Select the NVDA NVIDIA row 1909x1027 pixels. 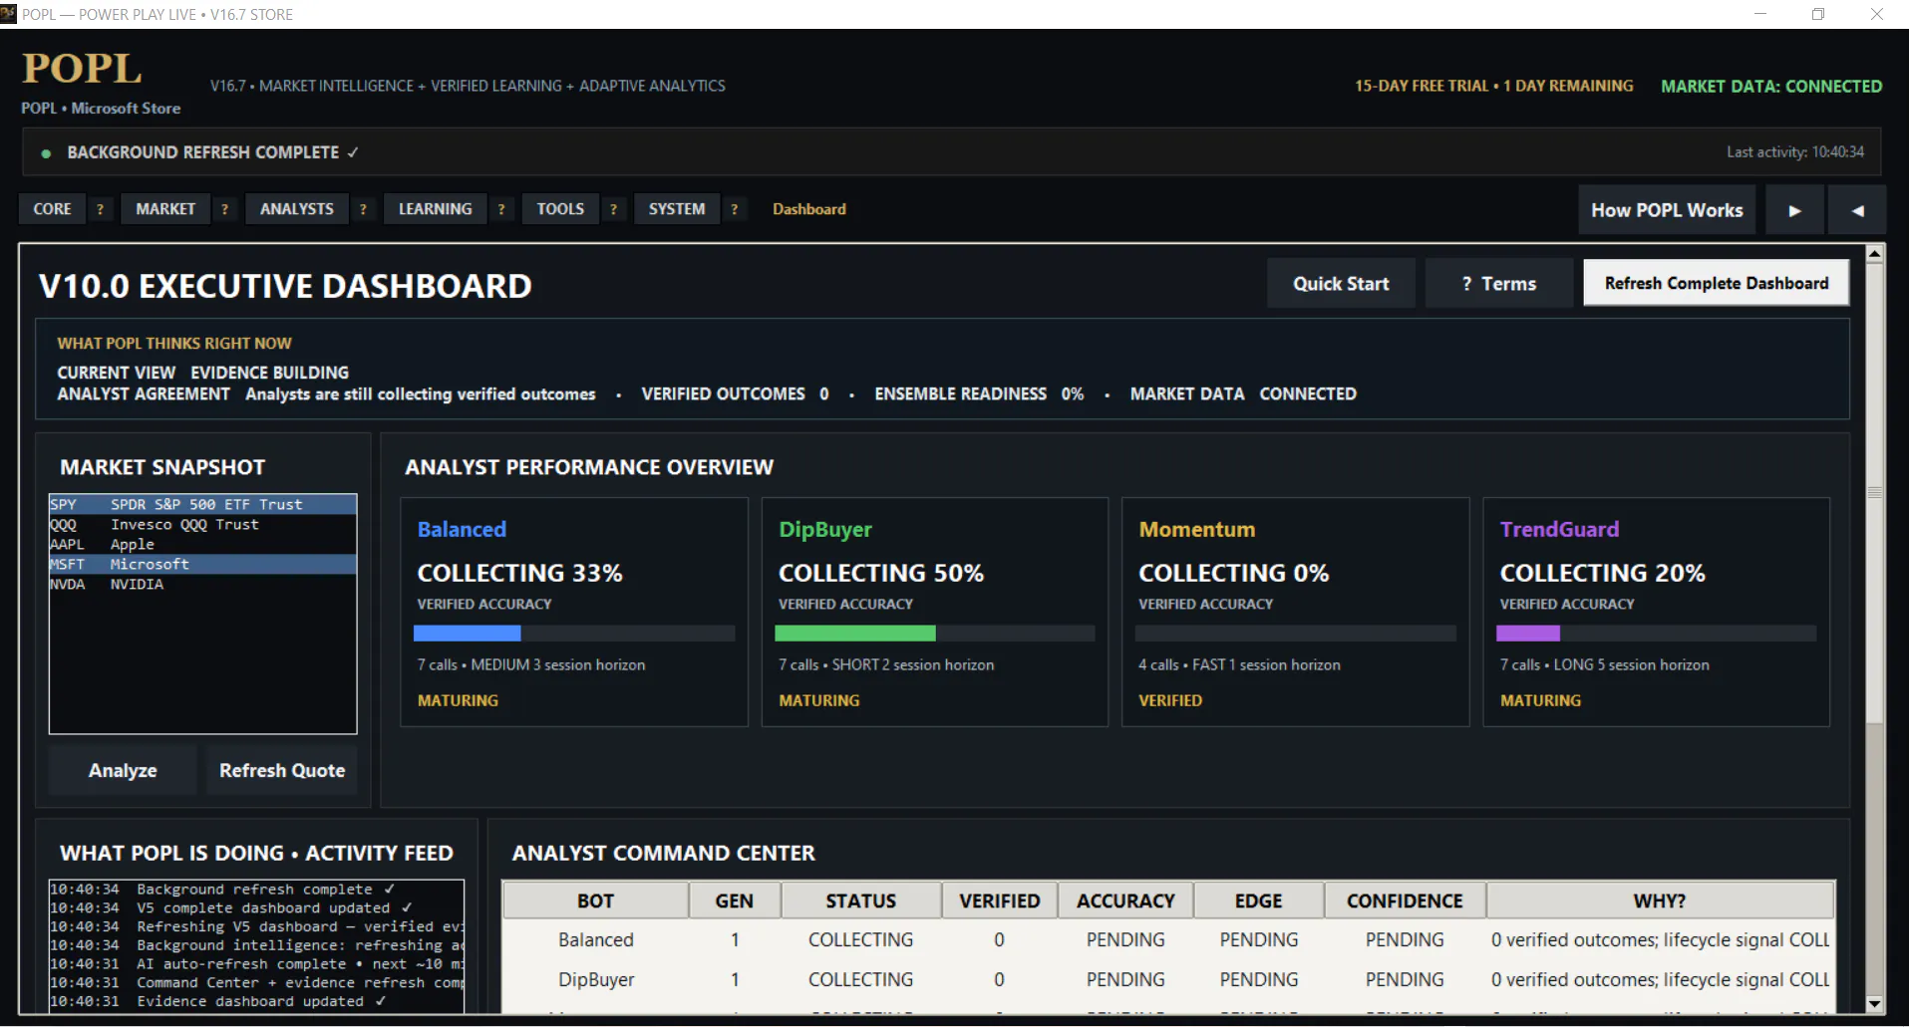(x=202, y=584)
